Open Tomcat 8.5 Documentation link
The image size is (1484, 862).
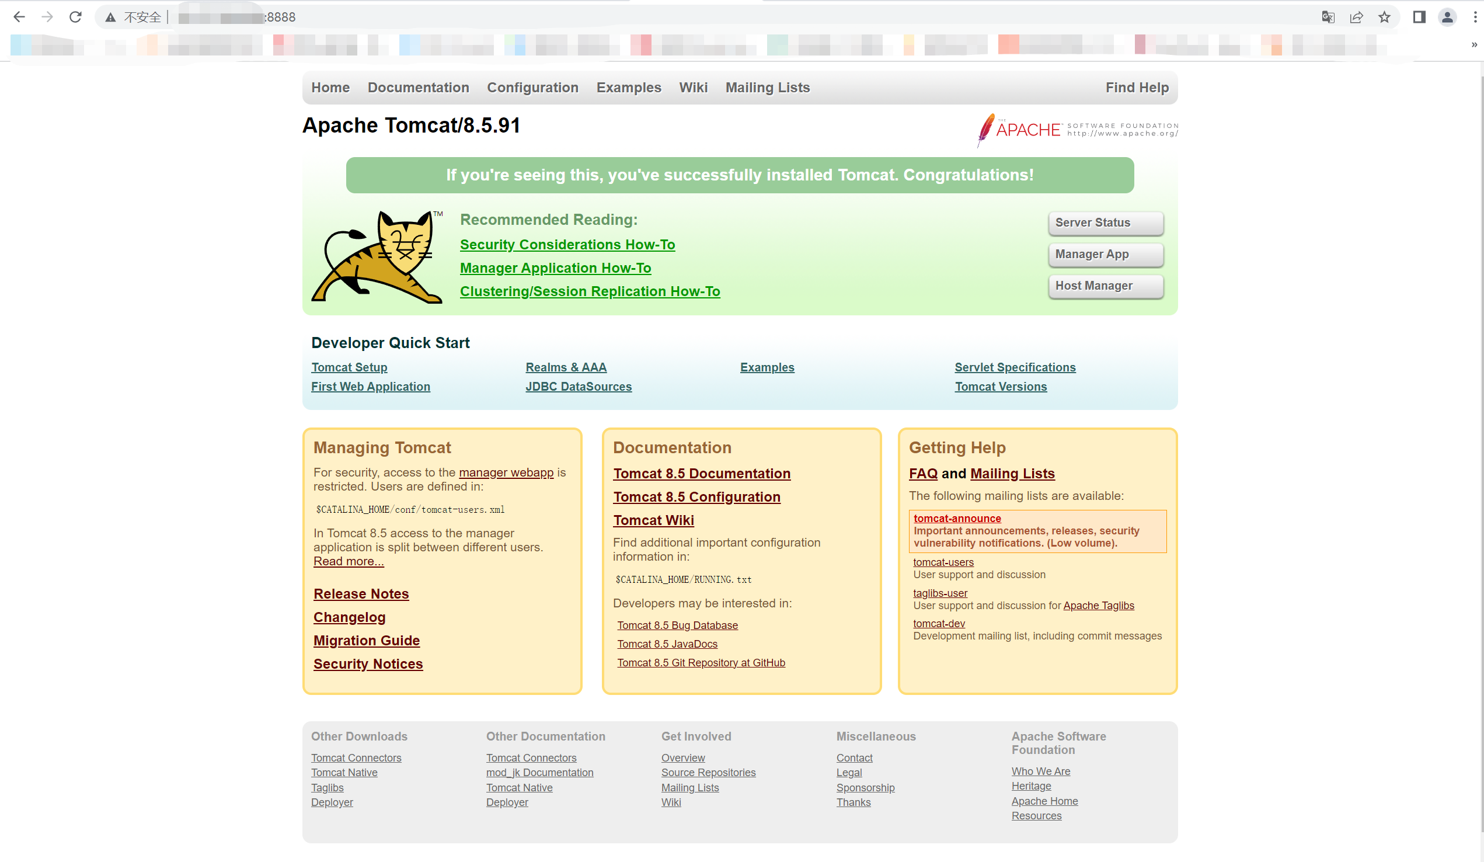click(701, 473)
